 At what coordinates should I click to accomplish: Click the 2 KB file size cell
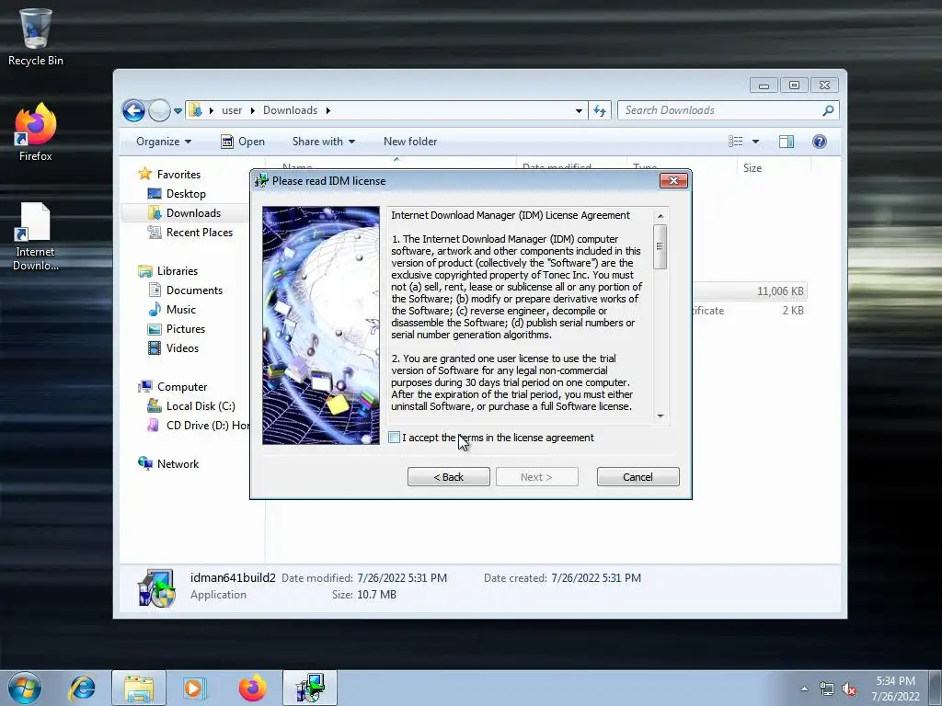pos(792,311)
